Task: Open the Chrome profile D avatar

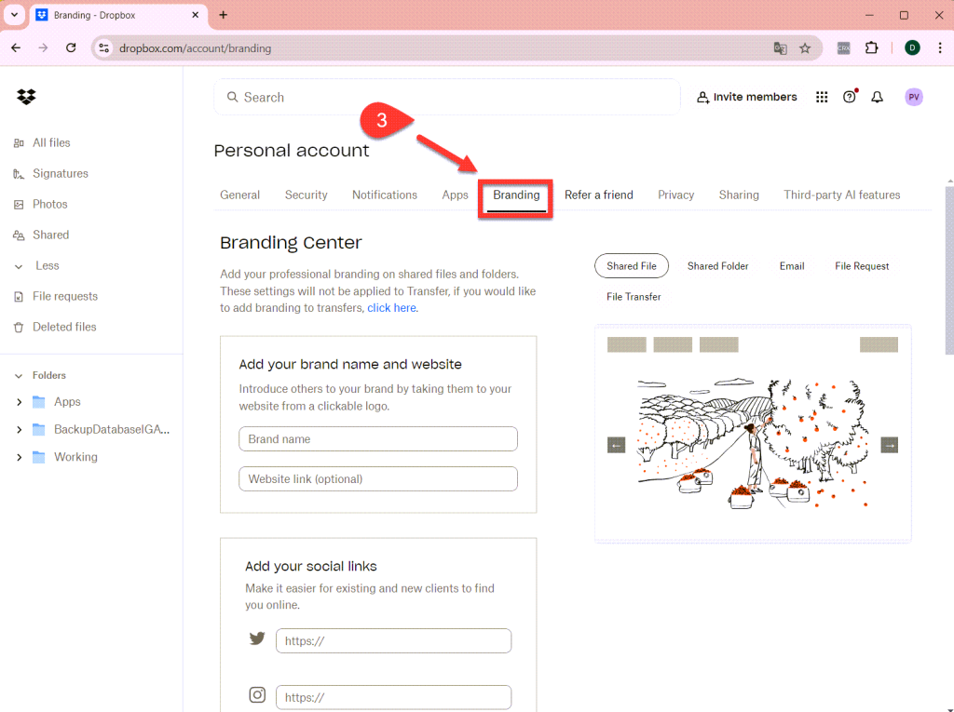Action: point(912,48)
